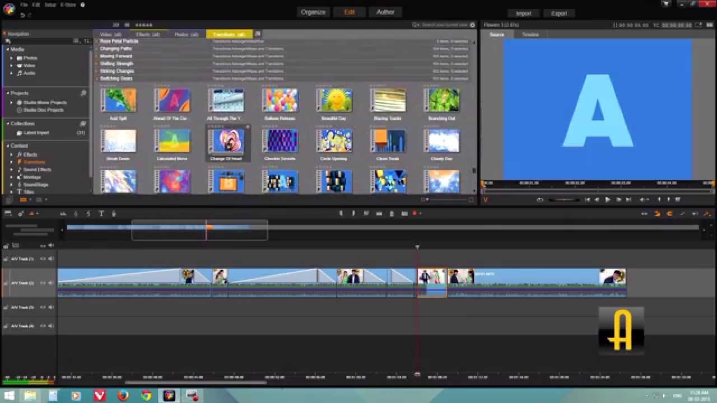Image resolution: width=717 pixels, height=403 pixels.
Task: Click the undo arrow icon
Action: (x=22, y=15)
